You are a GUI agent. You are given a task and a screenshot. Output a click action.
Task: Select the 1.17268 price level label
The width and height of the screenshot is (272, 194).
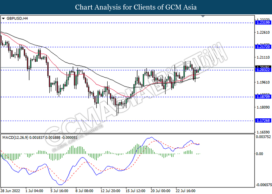(263, 120)
